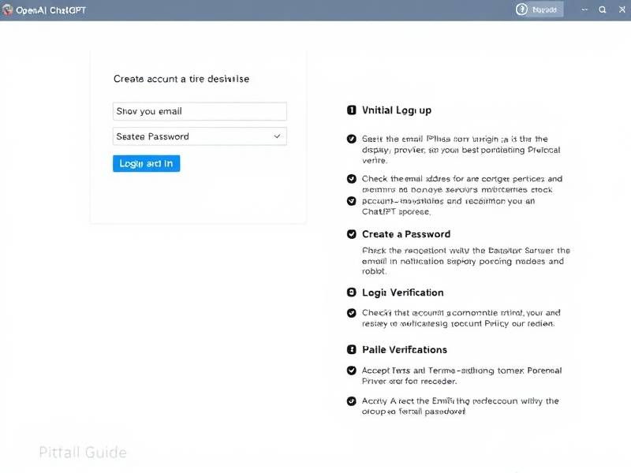
Task: Click the OpenAI logo in title bar
Action: 7,9
